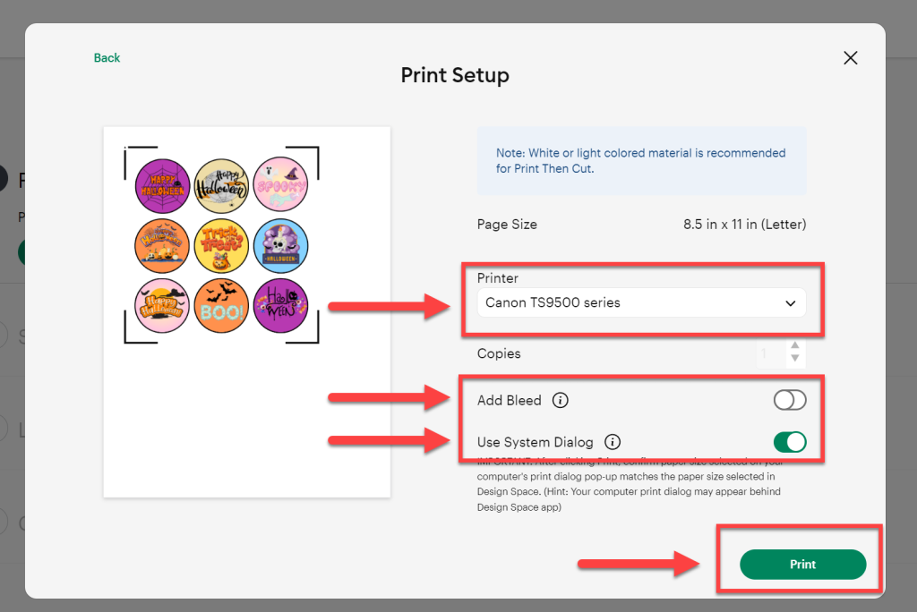Click the Printer dropdown chevron arrow
This screenshot has width=917, height=612.
790,303
